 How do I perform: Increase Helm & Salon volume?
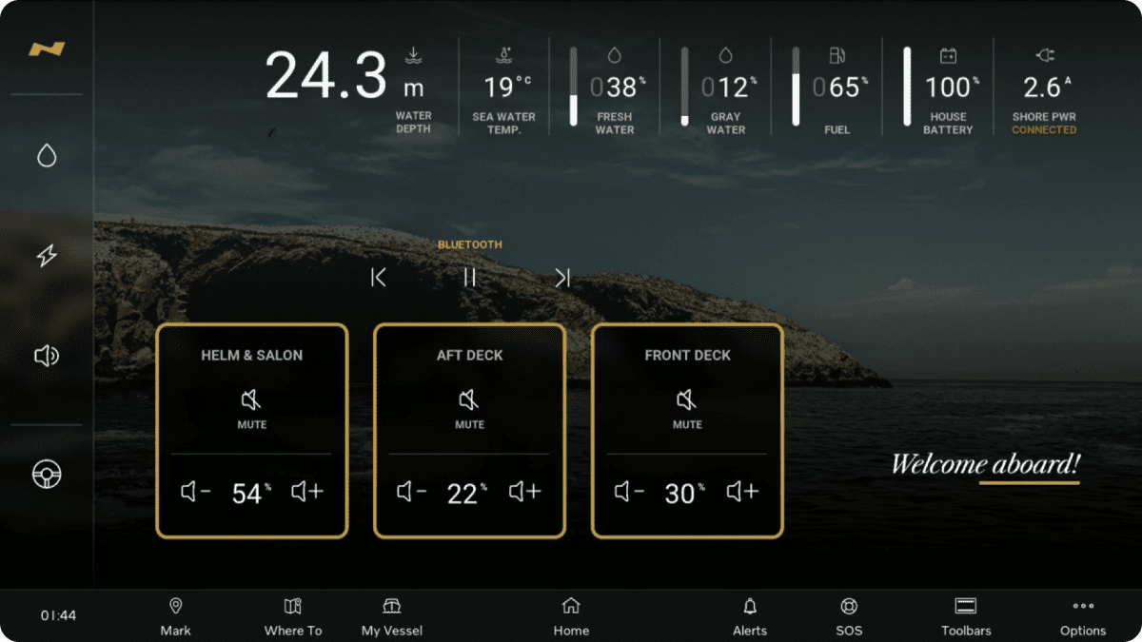[307, 492]
